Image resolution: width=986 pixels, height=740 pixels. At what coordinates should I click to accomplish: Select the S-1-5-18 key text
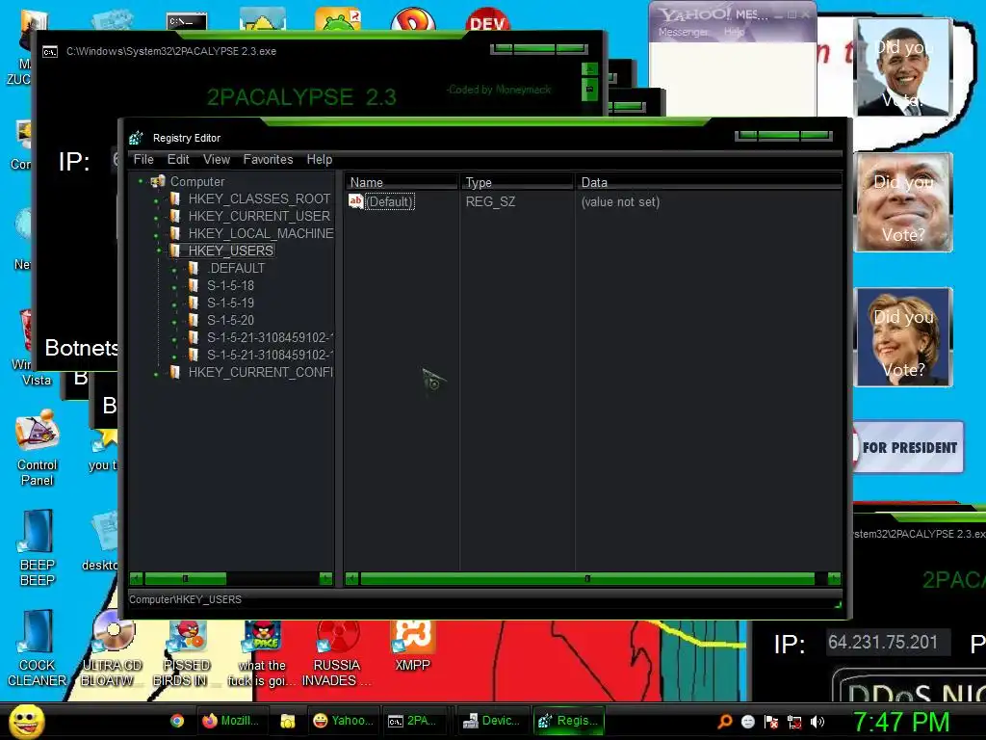coord(231,285)
